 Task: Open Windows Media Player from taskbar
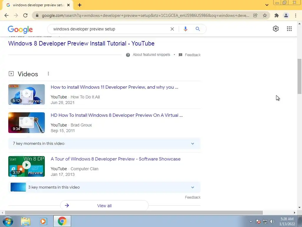[43, 221]
